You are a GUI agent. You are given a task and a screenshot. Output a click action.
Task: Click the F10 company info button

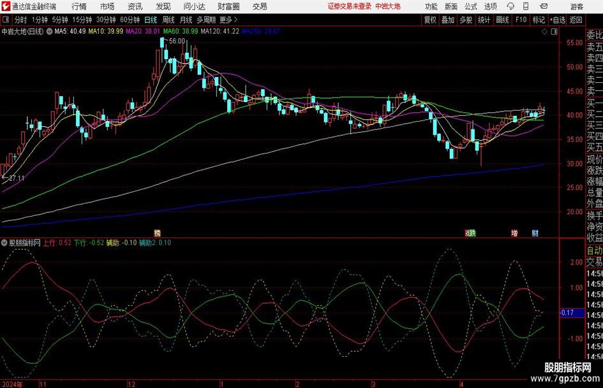(521, 20)
